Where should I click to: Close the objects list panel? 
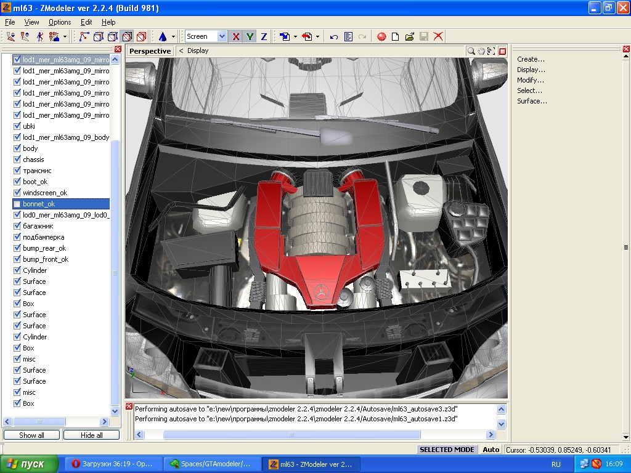(118, 49)
